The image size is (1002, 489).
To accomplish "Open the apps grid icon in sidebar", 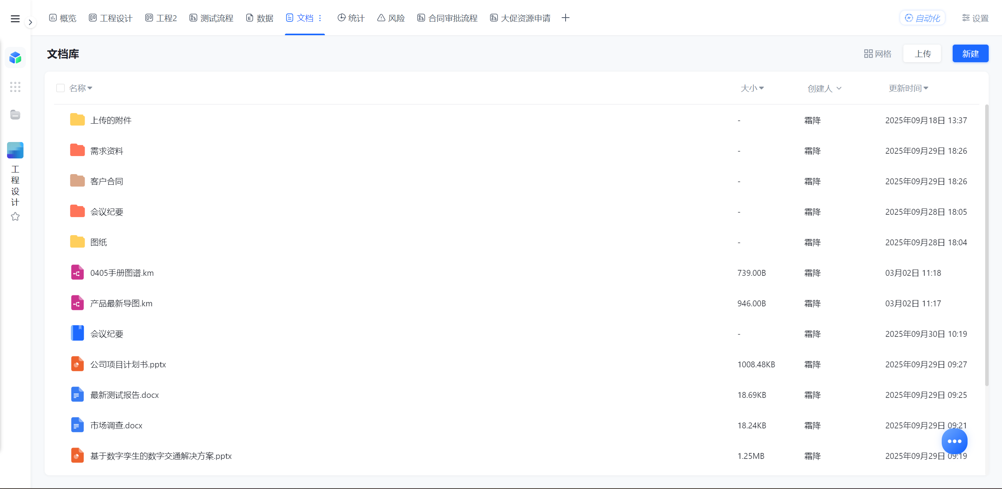I will (x=15, y=87).
